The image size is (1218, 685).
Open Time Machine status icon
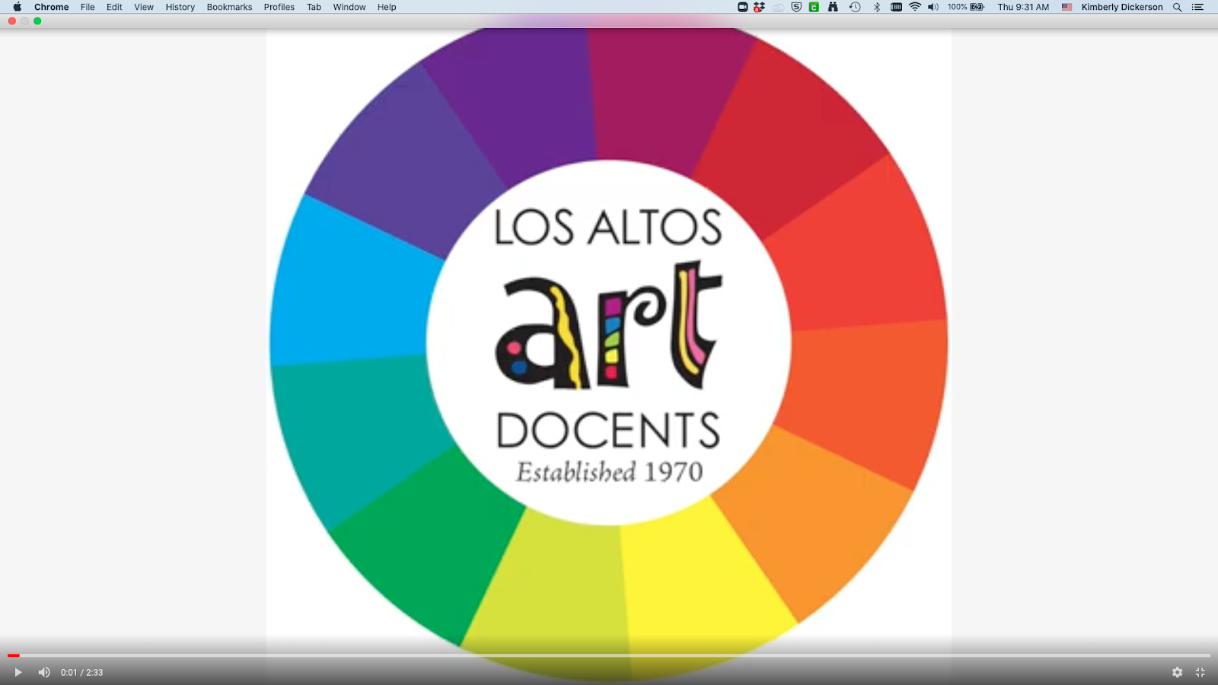point(855,7)
